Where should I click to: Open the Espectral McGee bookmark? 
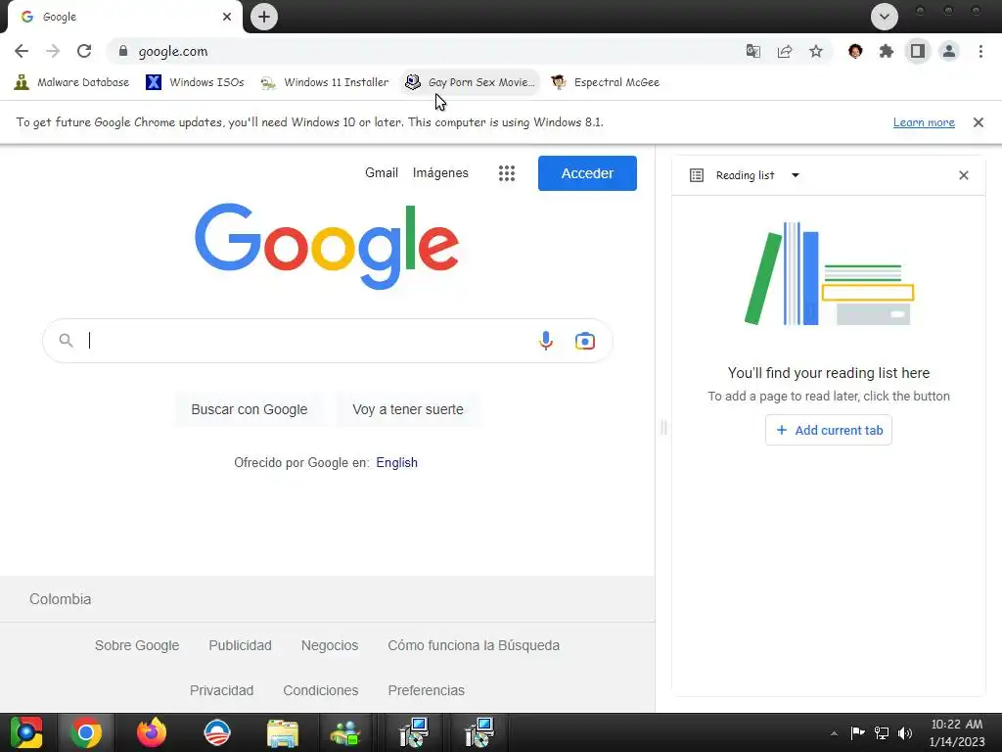point(605,82)
